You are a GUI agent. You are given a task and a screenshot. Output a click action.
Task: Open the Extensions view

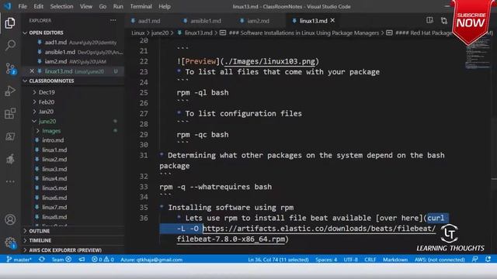coord(10,114)
